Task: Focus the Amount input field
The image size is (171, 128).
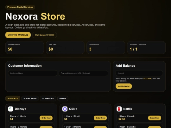Action: click(139, 73)
